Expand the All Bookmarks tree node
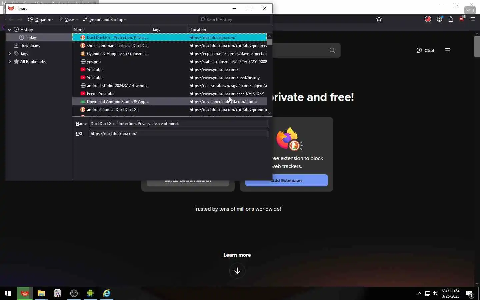The width and height of the screenshot is (480, 300). click(x=10, y=62)
